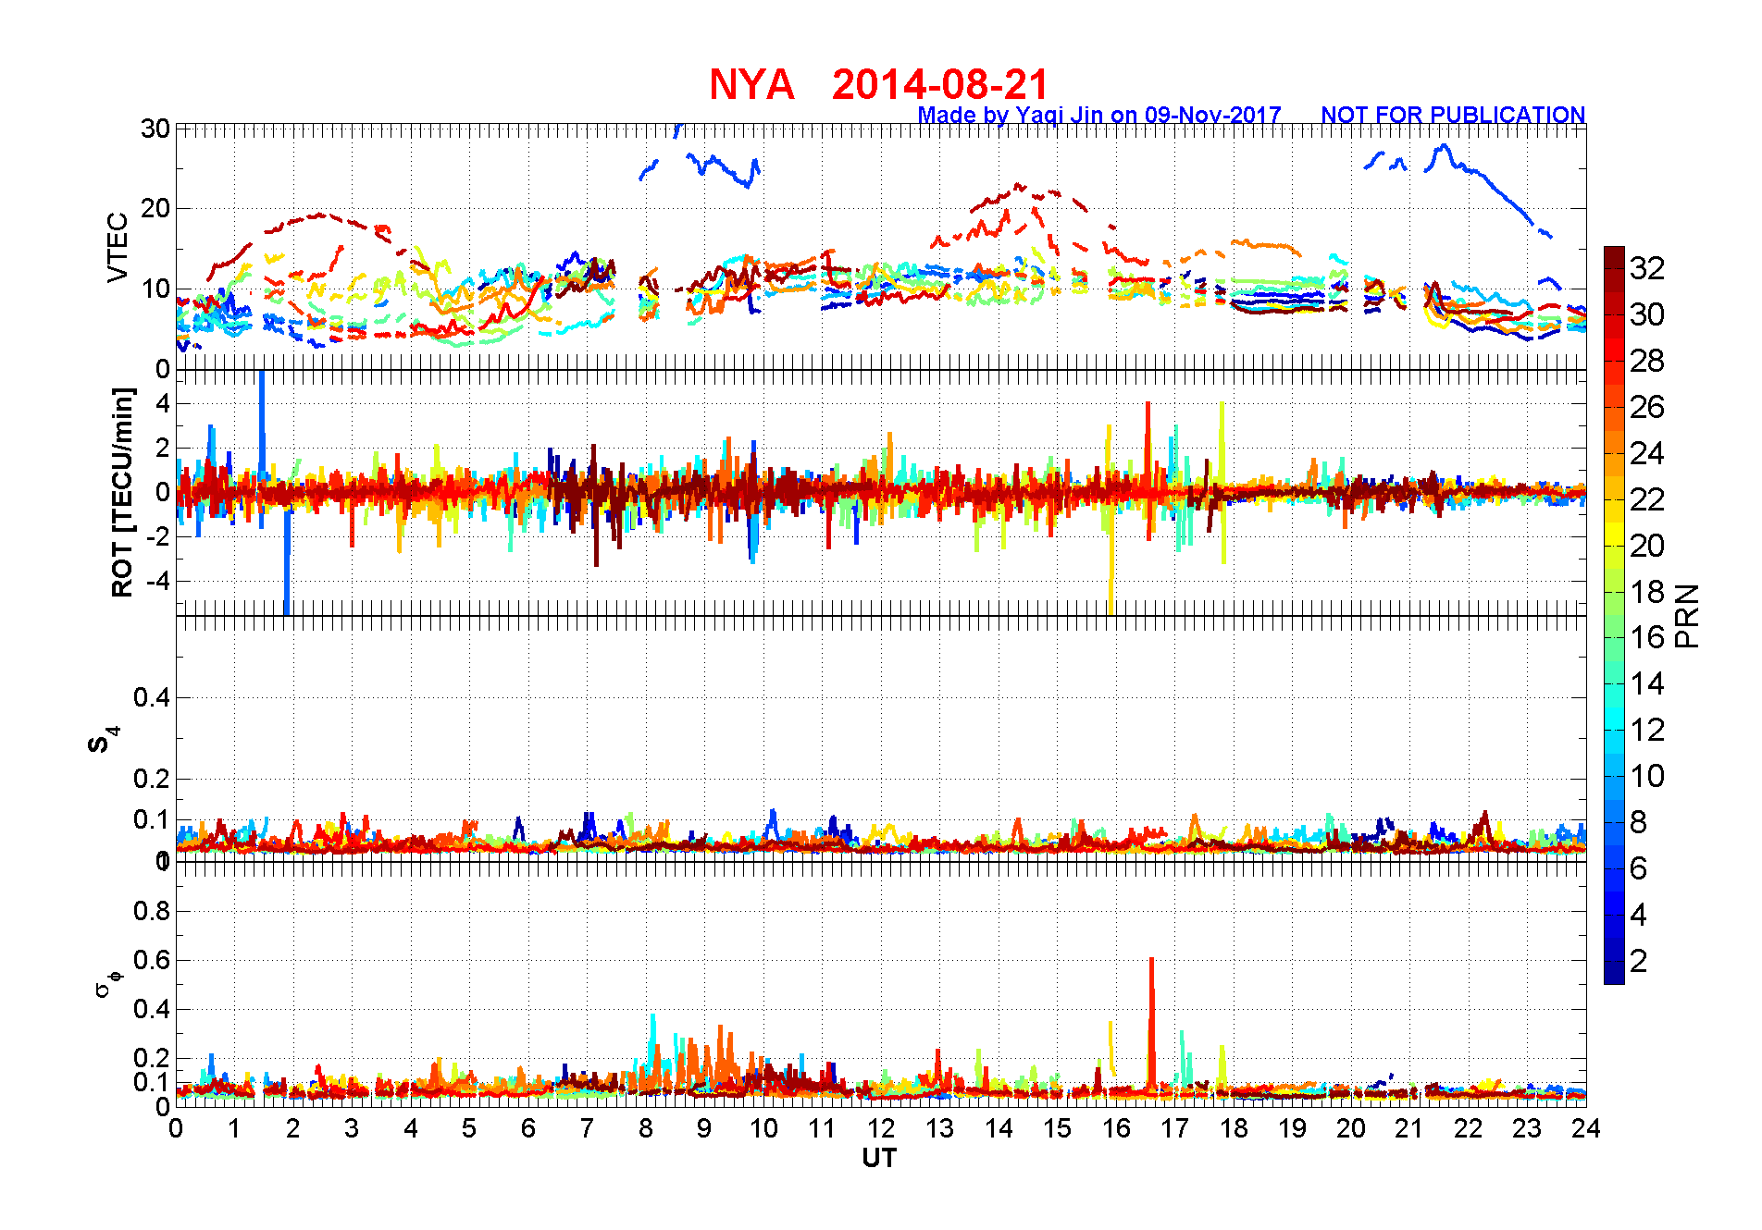Image resolution: width=1762 pixels, height=1230 pixels.
Task: Click colorbar tick label 22
Action: (x=1647, y=499)
